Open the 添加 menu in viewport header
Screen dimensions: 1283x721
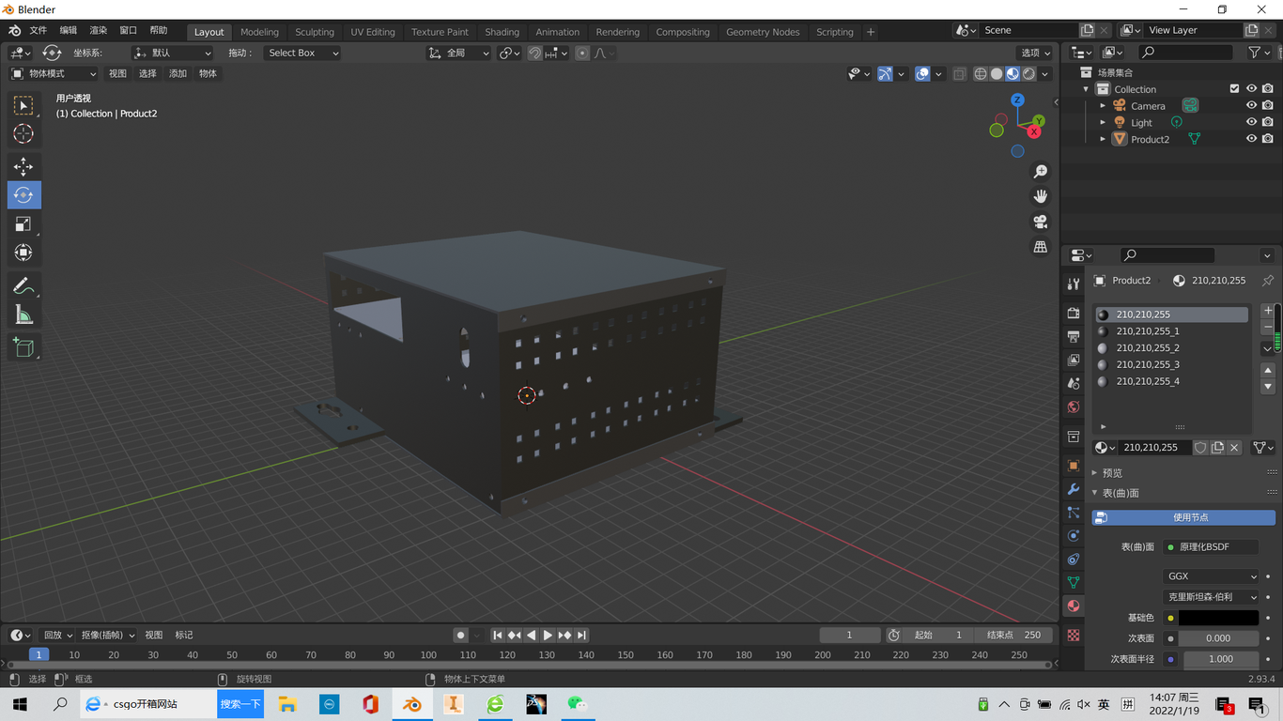(x=178, y=74)
